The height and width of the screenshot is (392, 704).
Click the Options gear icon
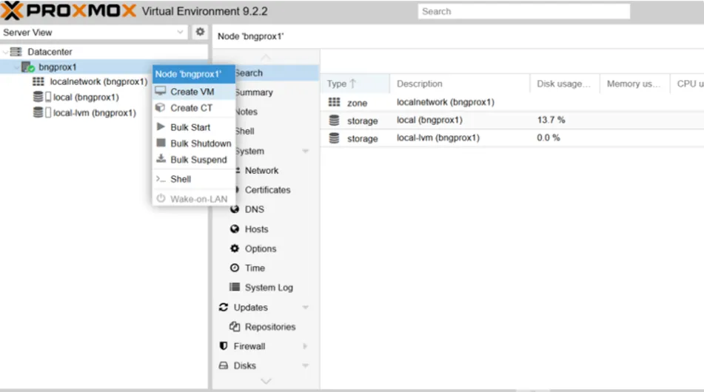click(235, 248)
